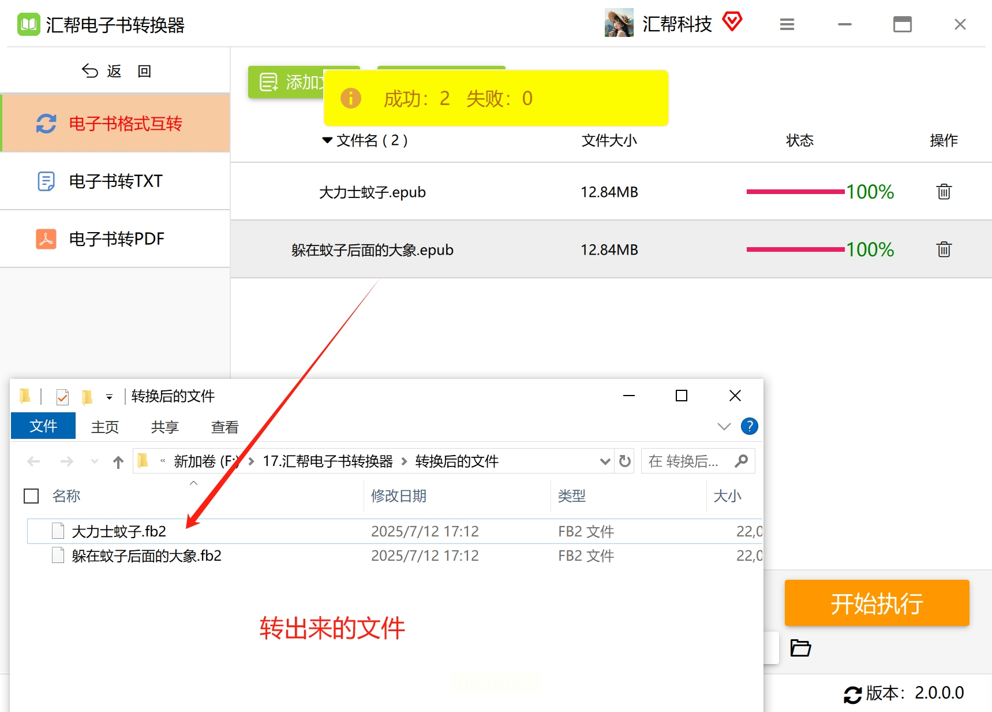Delete 大力士蚊子.epub with trash icon
Screen dimensions: 992x712
point(944,192)
